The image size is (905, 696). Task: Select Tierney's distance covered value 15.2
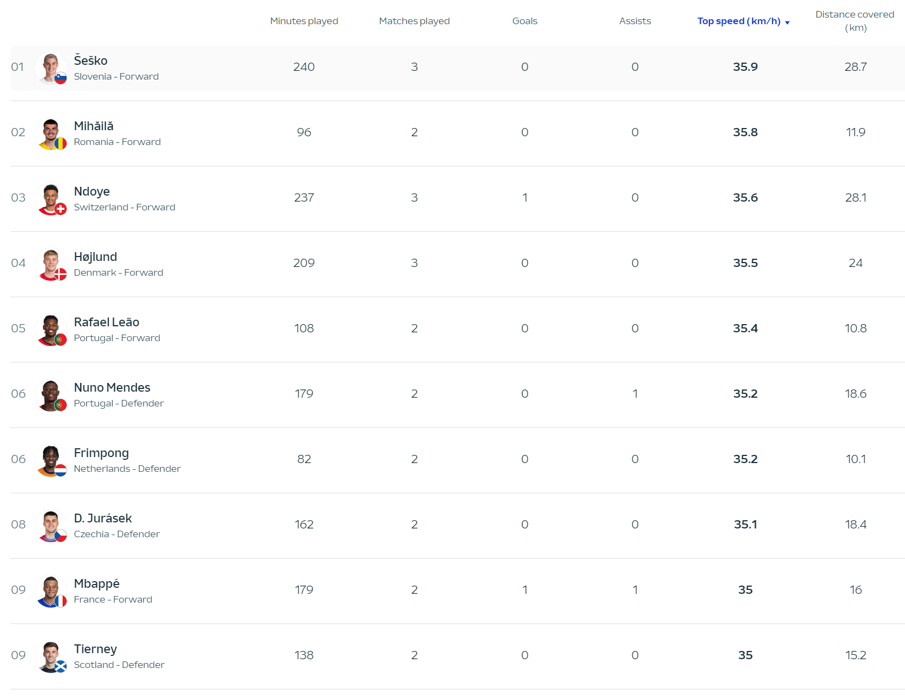[x=856, y=655]
